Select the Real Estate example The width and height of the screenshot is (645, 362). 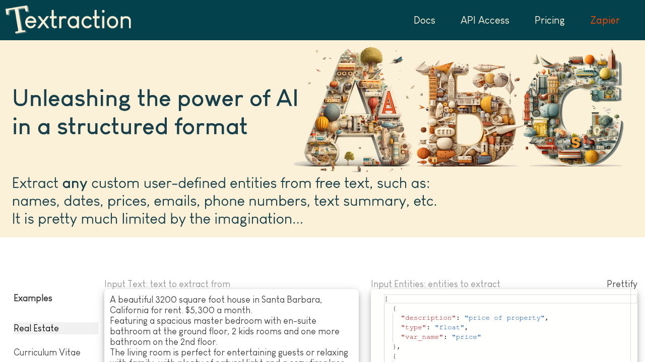(x=36, y=328)
